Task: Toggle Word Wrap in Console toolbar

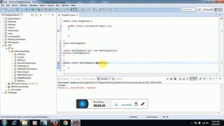Action: [x=188, y=79]
